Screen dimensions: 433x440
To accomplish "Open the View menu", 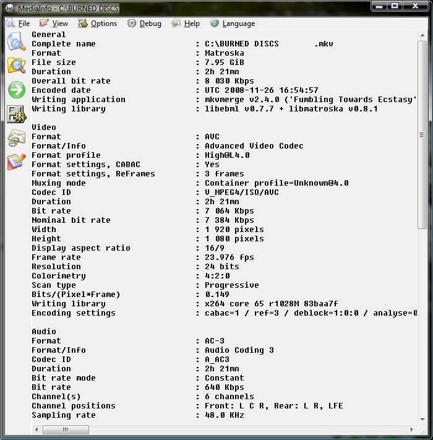I will (x=54, y=24).
